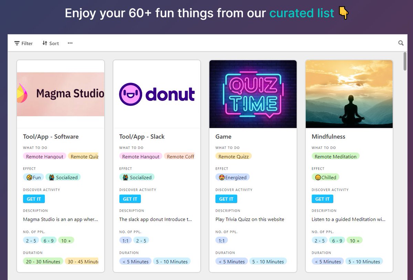Click the guided Meditation description text
The height and width of the screenshot is (280, 413).
pyautogui.click(x=349, y=219)
